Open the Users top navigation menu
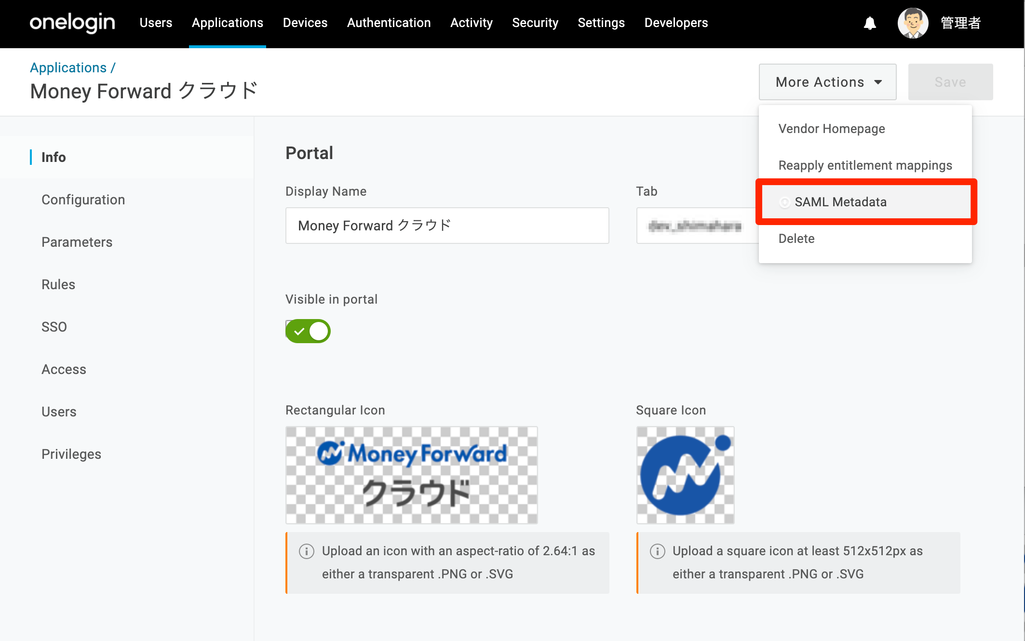Screen dimensions: 1025x641 coord(156,23)
